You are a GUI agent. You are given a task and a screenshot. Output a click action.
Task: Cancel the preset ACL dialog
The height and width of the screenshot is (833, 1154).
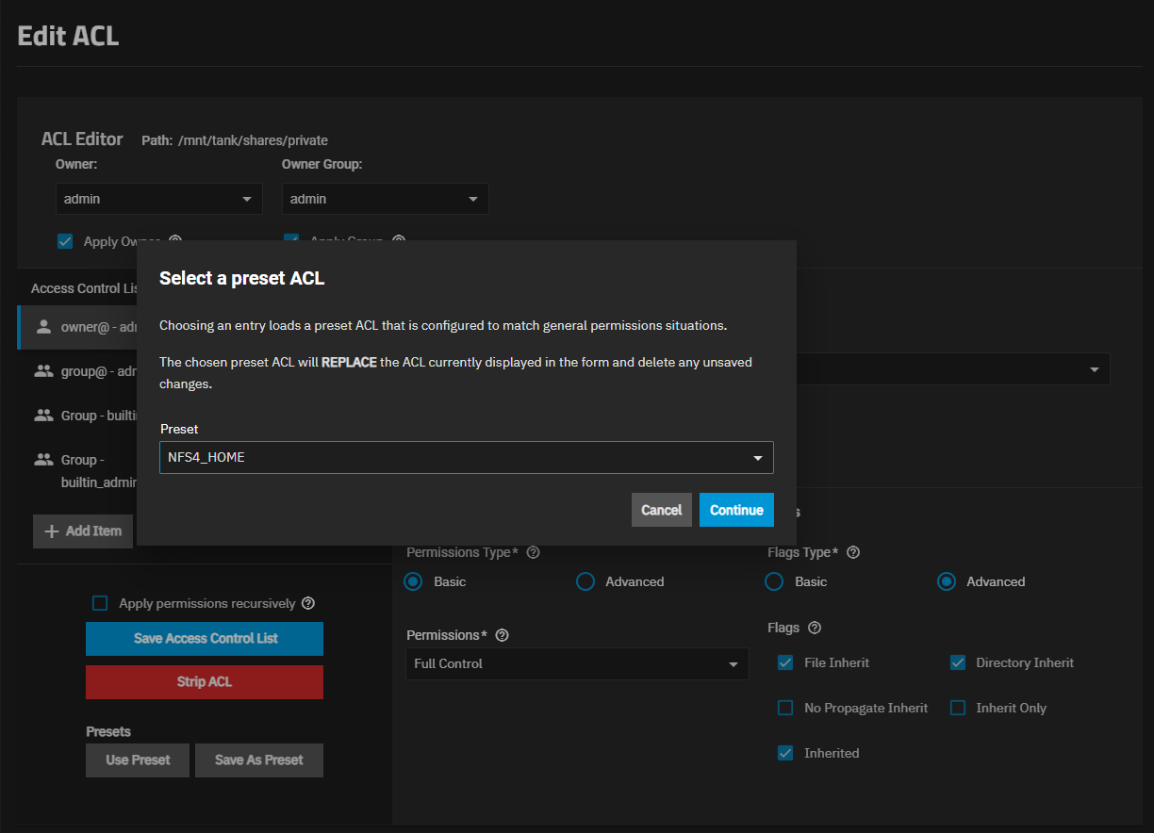pyautogui.click(x=661, y=510)
